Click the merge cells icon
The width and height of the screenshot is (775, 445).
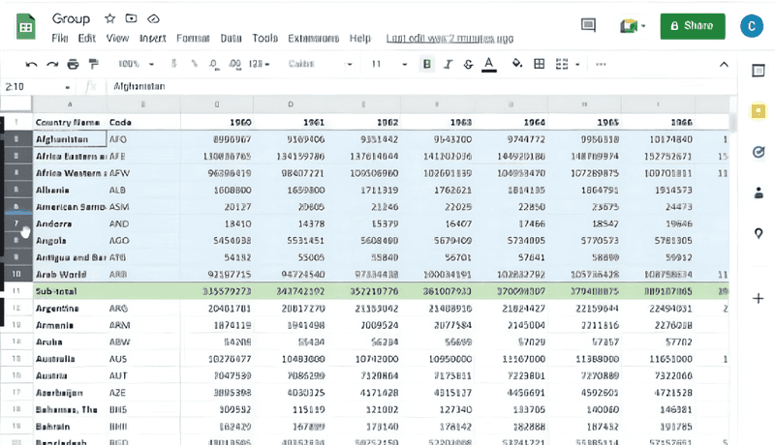click(x=562, y=64)
